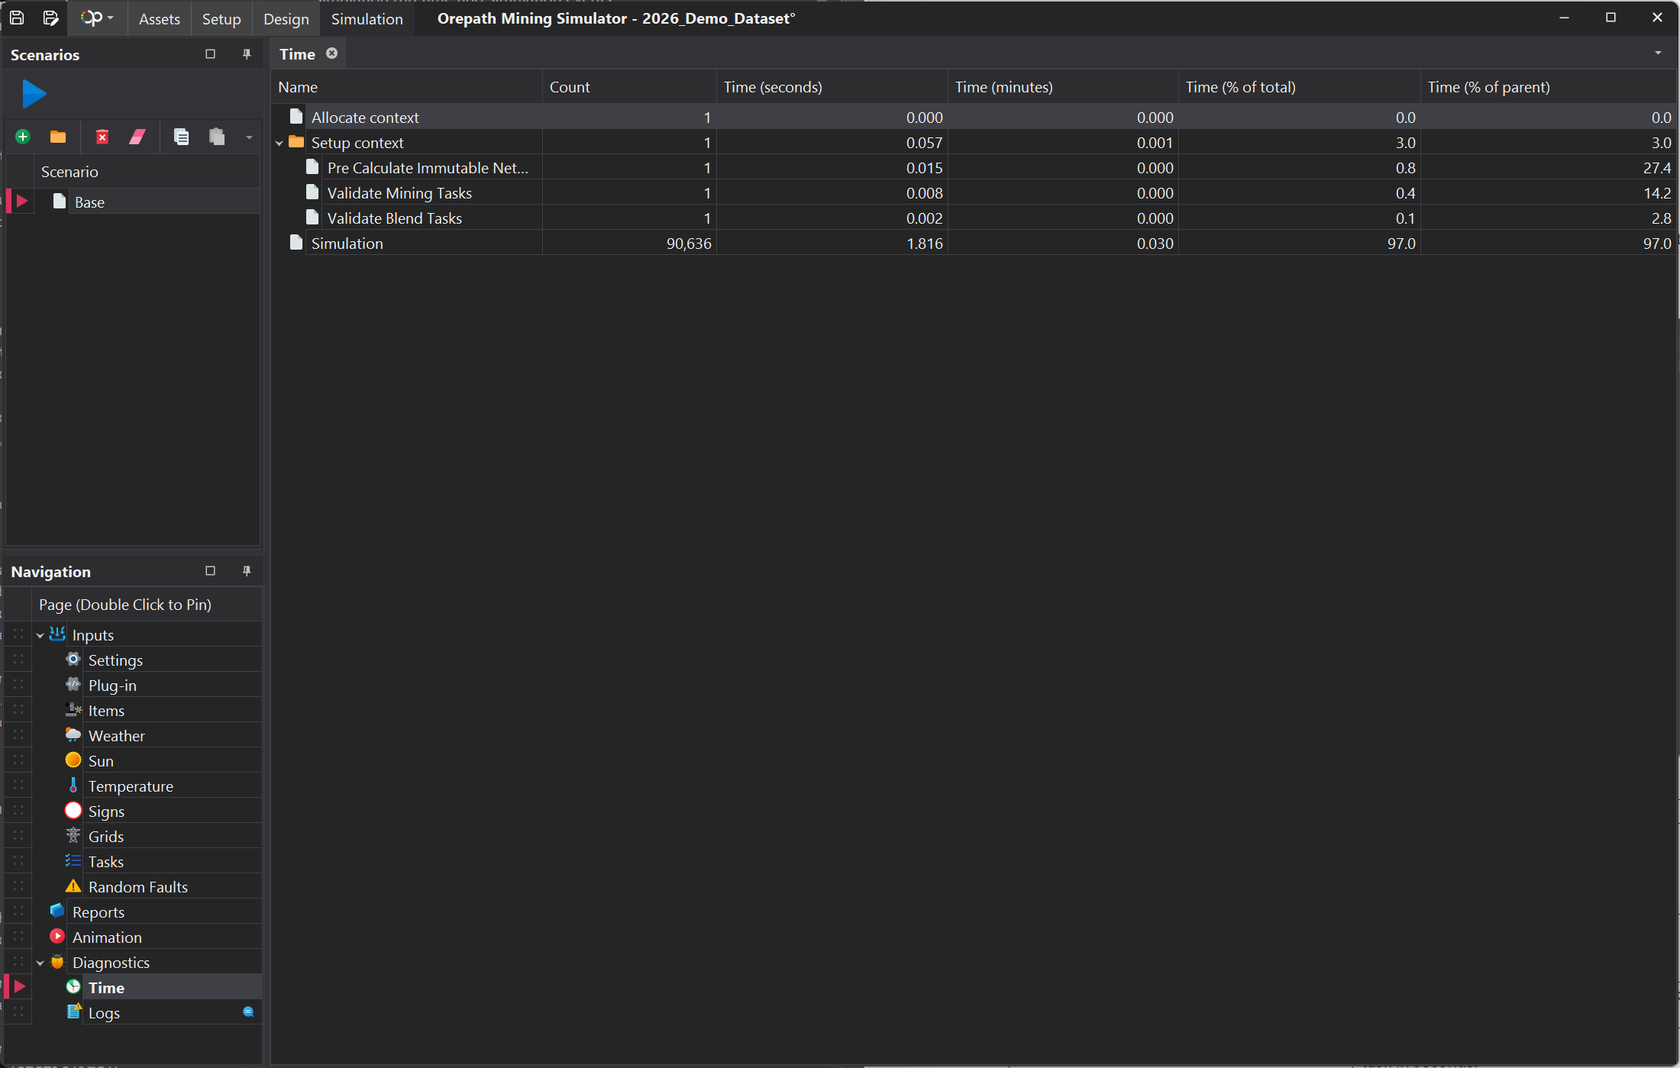This screenshot has height=1068, width=1680.
Task: Open the Scenarios toolbar overflow dropdown arrow
Action: pyautogui.click(x=249, y=137)
